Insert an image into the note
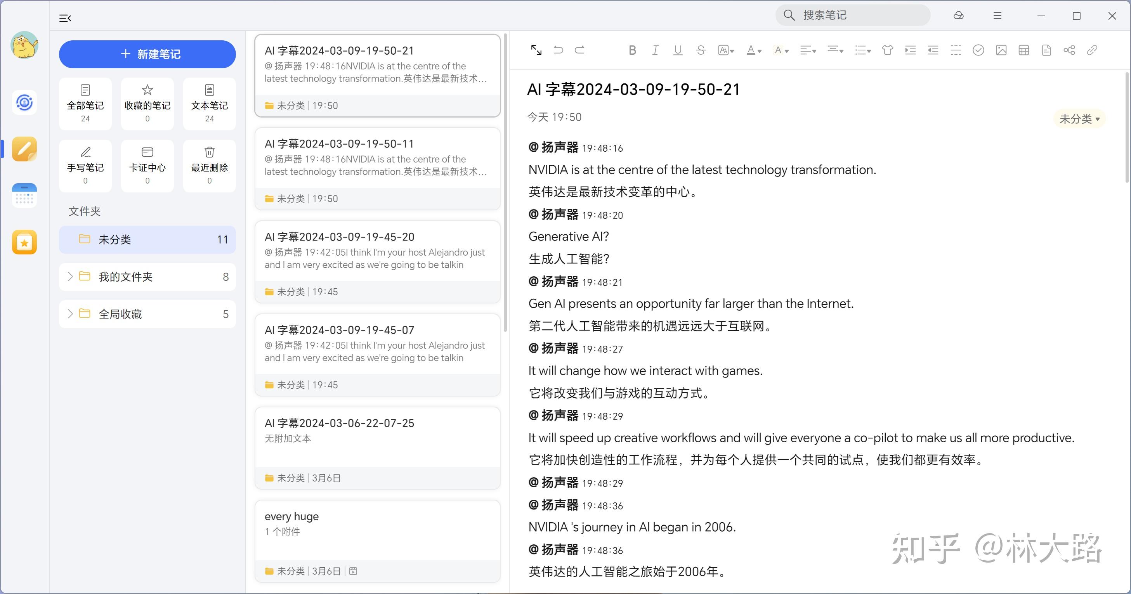The height and width of the screenshot is (594, 1131). pos(1001,50)
